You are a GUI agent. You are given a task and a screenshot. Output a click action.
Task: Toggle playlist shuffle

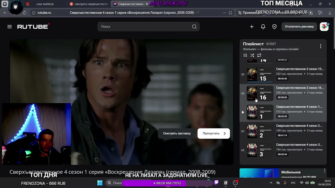(x=252, y=55)
